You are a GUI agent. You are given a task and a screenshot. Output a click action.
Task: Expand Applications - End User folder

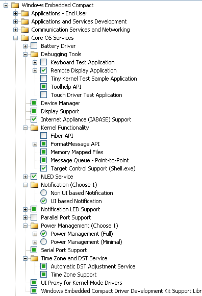point(16,14)
